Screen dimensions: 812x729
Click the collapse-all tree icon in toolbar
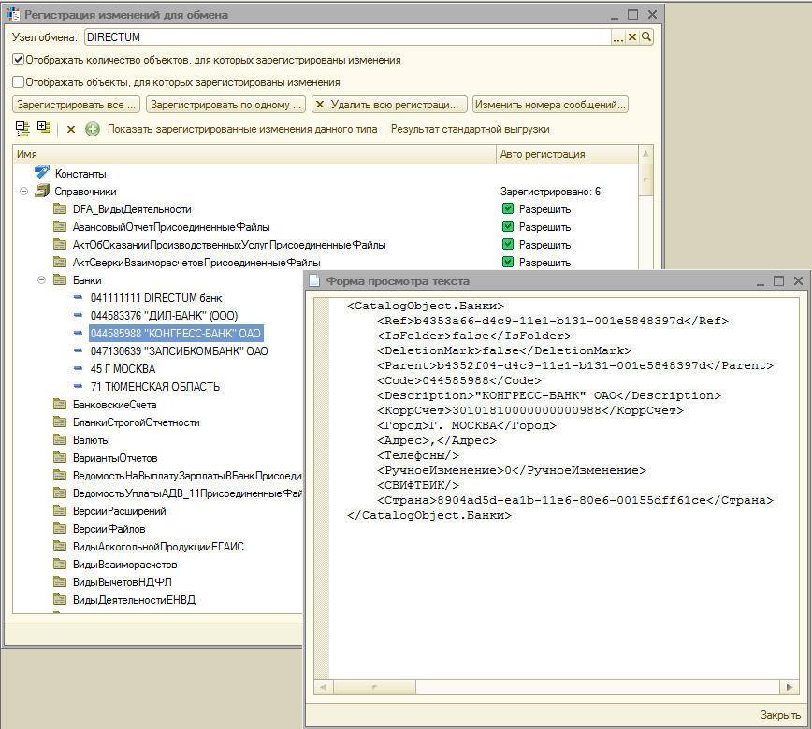23,129
